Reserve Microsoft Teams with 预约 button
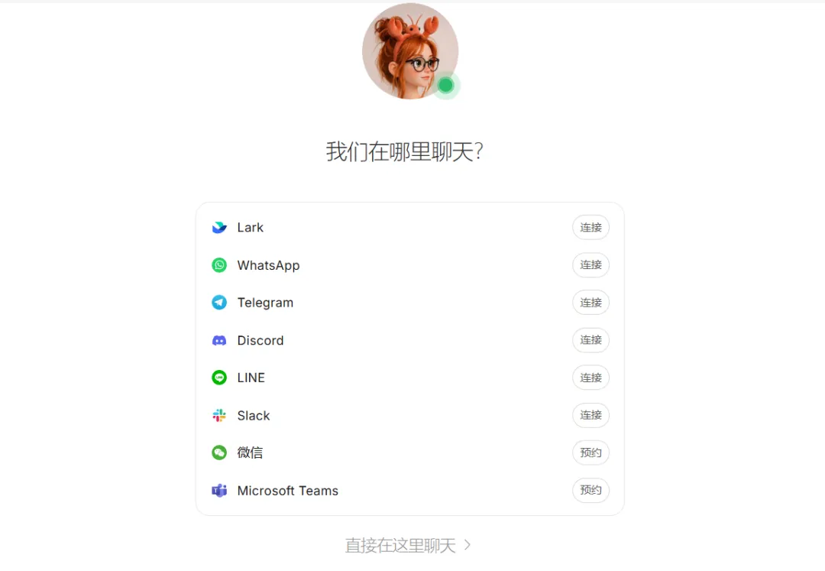Screen dimensions: 825x571 tap(590, 490)
